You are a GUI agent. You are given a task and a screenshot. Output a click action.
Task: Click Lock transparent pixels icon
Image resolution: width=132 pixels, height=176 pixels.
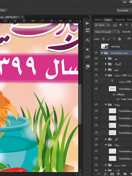103,39
